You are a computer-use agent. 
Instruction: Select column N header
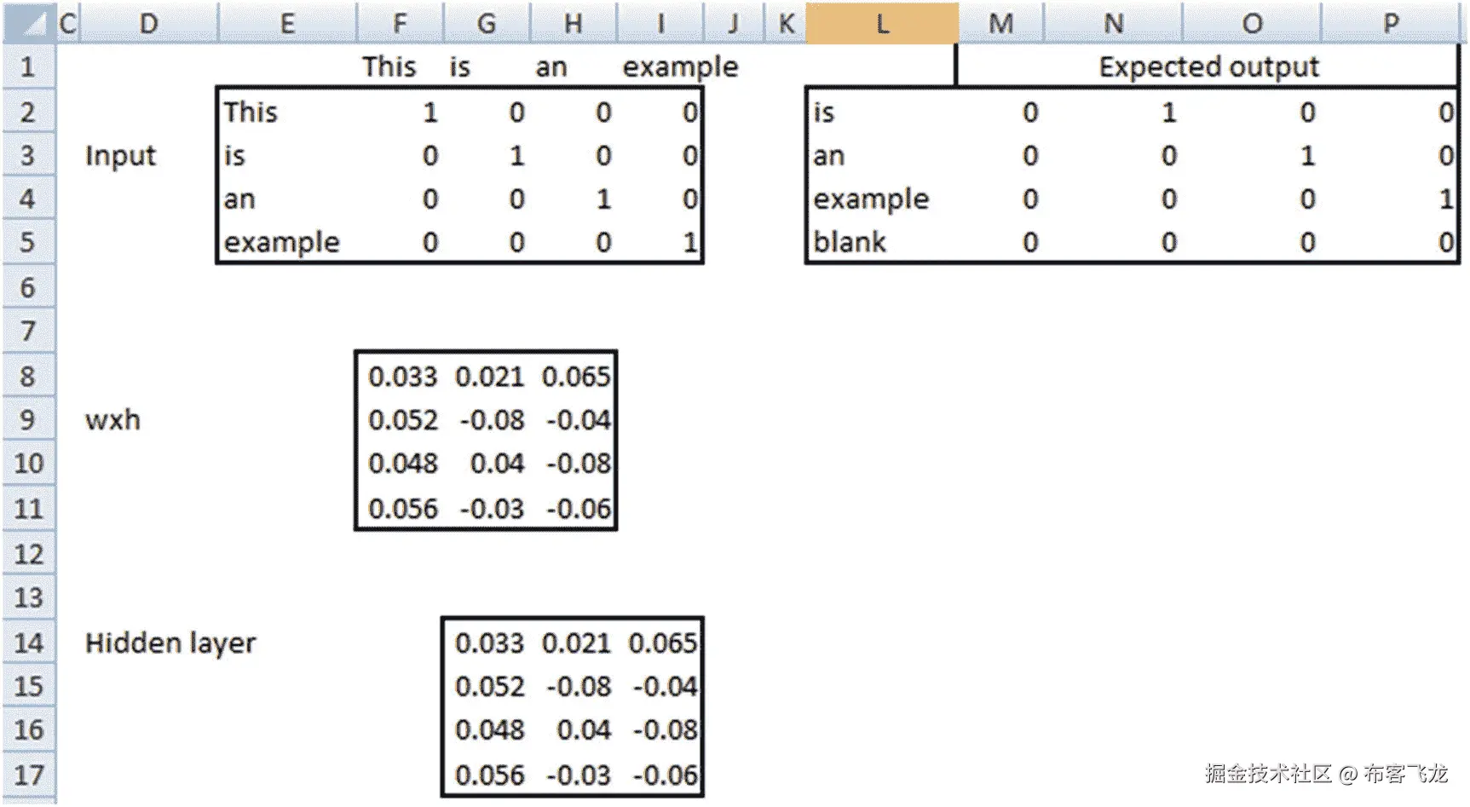click(x=1113, y=23)
